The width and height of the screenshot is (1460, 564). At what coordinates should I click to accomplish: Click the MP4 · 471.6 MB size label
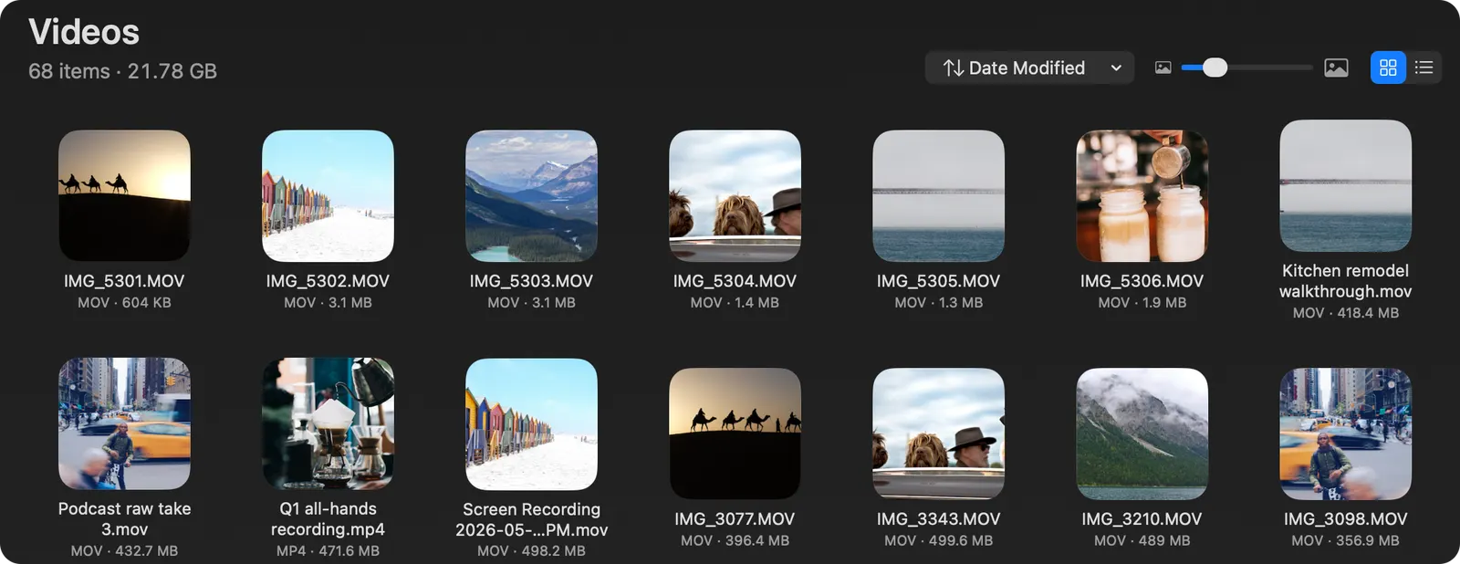point(328,551)
